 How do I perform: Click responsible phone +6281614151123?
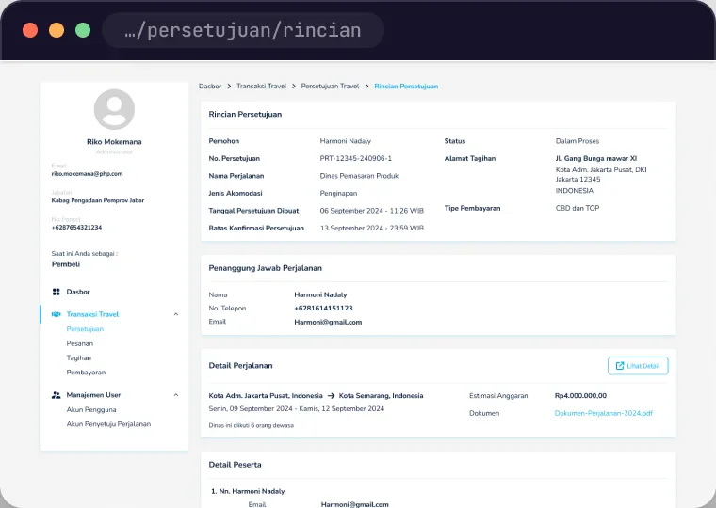pos(323,309)
